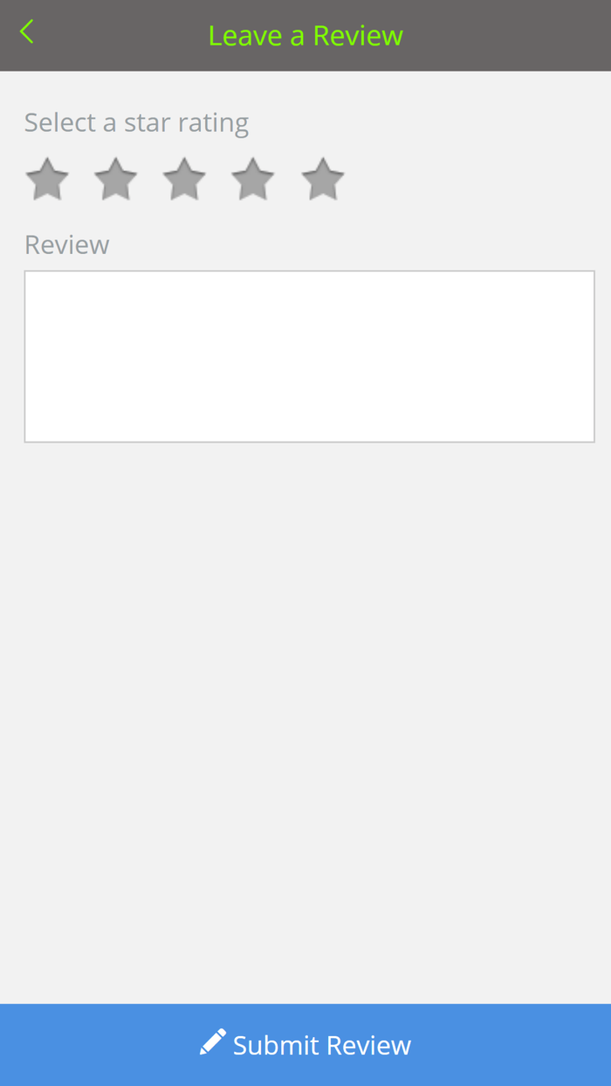Click the 'Select a star rating' label
The width and height of the screenshot is (611, 1086).
(136, 123)
